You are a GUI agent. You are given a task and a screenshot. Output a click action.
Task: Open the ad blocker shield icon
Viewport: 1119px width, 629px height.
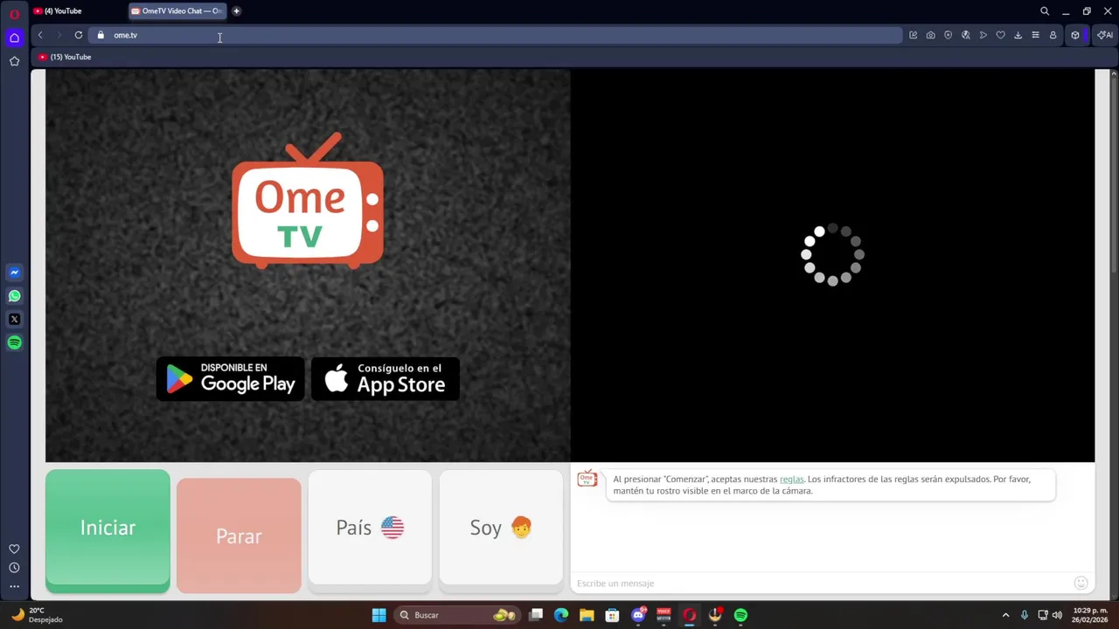pyautogui.click(x=948, y=35)
